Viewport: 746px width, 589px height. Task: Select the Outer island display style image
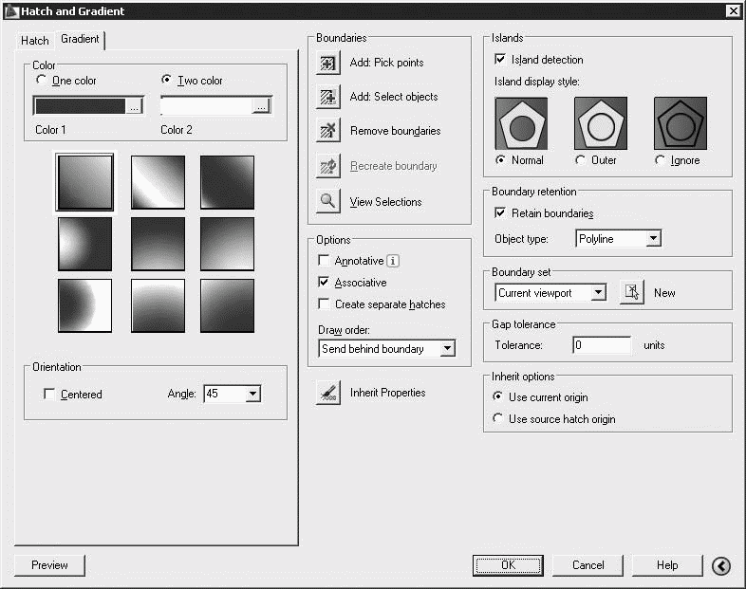click(x=601, y=123)
